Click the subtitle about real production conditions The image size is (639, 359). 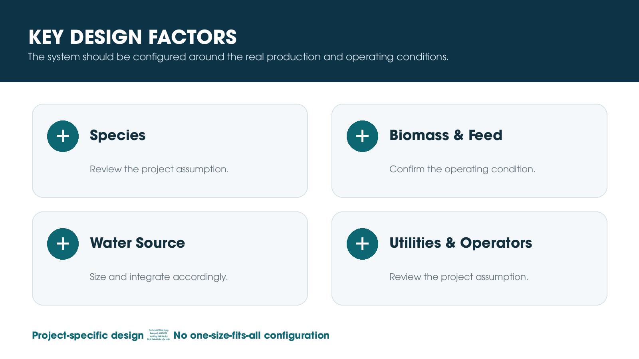click(x=238, y=57)
